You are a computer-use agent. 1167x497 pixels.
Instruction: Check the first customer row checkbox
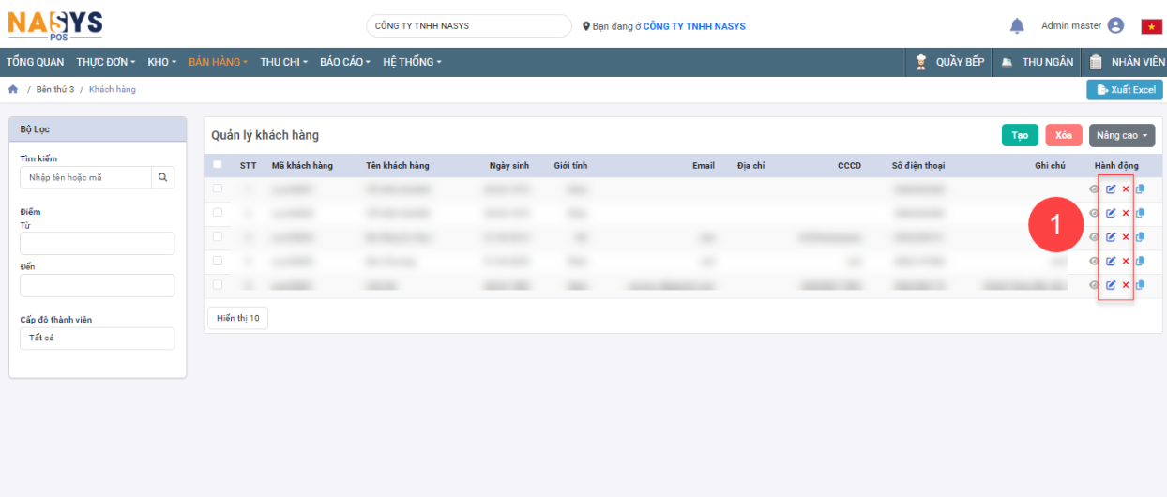pos(218,188)
